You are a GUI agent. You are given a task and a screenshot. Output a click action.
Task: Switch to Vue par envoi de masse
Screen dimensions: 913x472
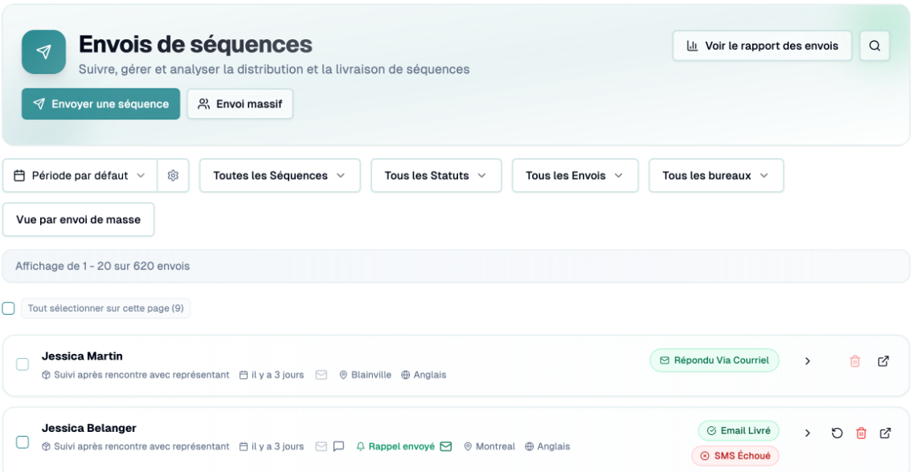[79, 220]
